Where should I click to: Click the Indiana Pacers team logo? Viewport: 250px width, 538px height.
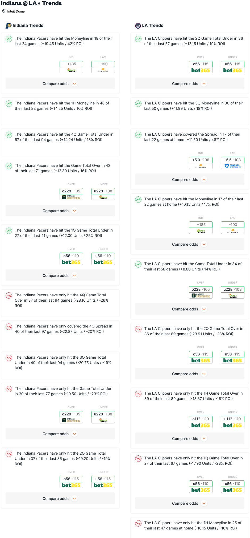[x=9, y=26]
